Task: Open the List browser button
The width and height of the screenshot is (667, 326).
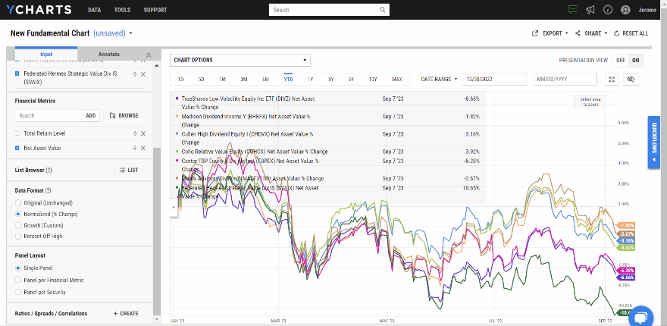Action: [x=129, y=171]
